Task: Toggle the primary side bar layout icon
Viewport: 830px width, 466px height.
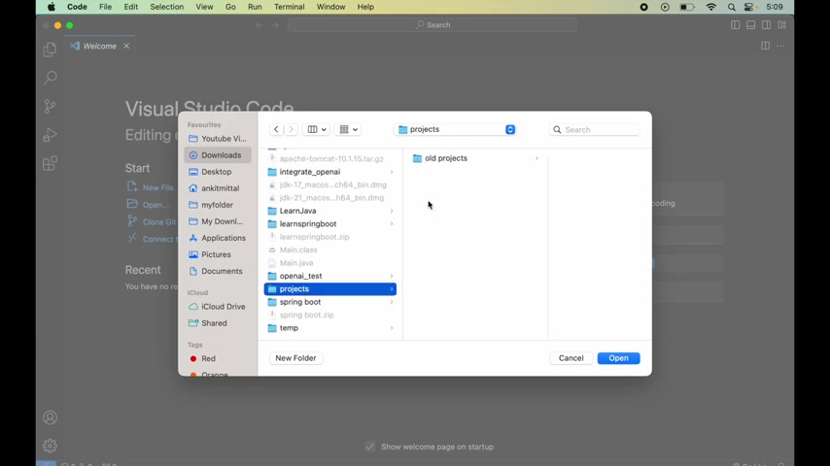Action: click(x=736, y=25)
